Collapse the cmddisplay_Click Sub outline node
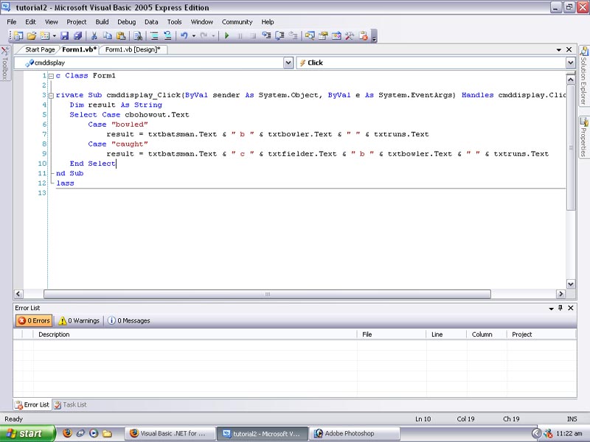590x442 pixels. (x=51, y=95)
